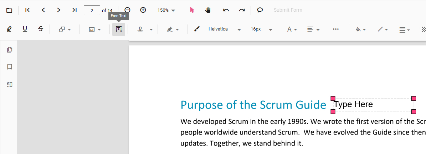Add a comment with speech bubble icon
Image resolution: width=426 pixels, height=154 pixels.
coord(260,10)
